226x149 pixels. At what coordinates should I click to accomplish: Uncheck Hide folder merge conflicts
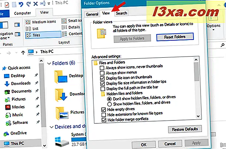pos(104,120)
